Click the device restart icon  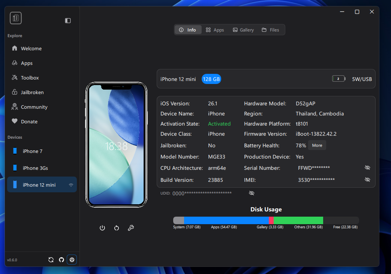(117, 228)
